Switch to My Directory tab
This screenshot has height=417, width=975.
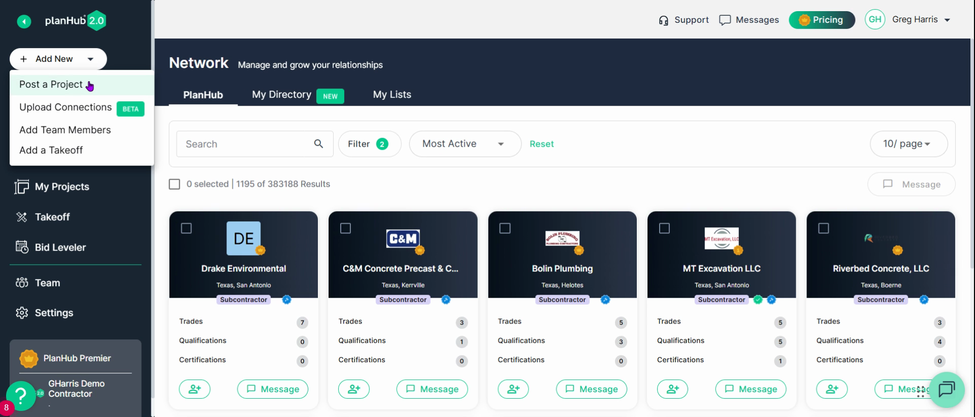(x=298, y=95)
